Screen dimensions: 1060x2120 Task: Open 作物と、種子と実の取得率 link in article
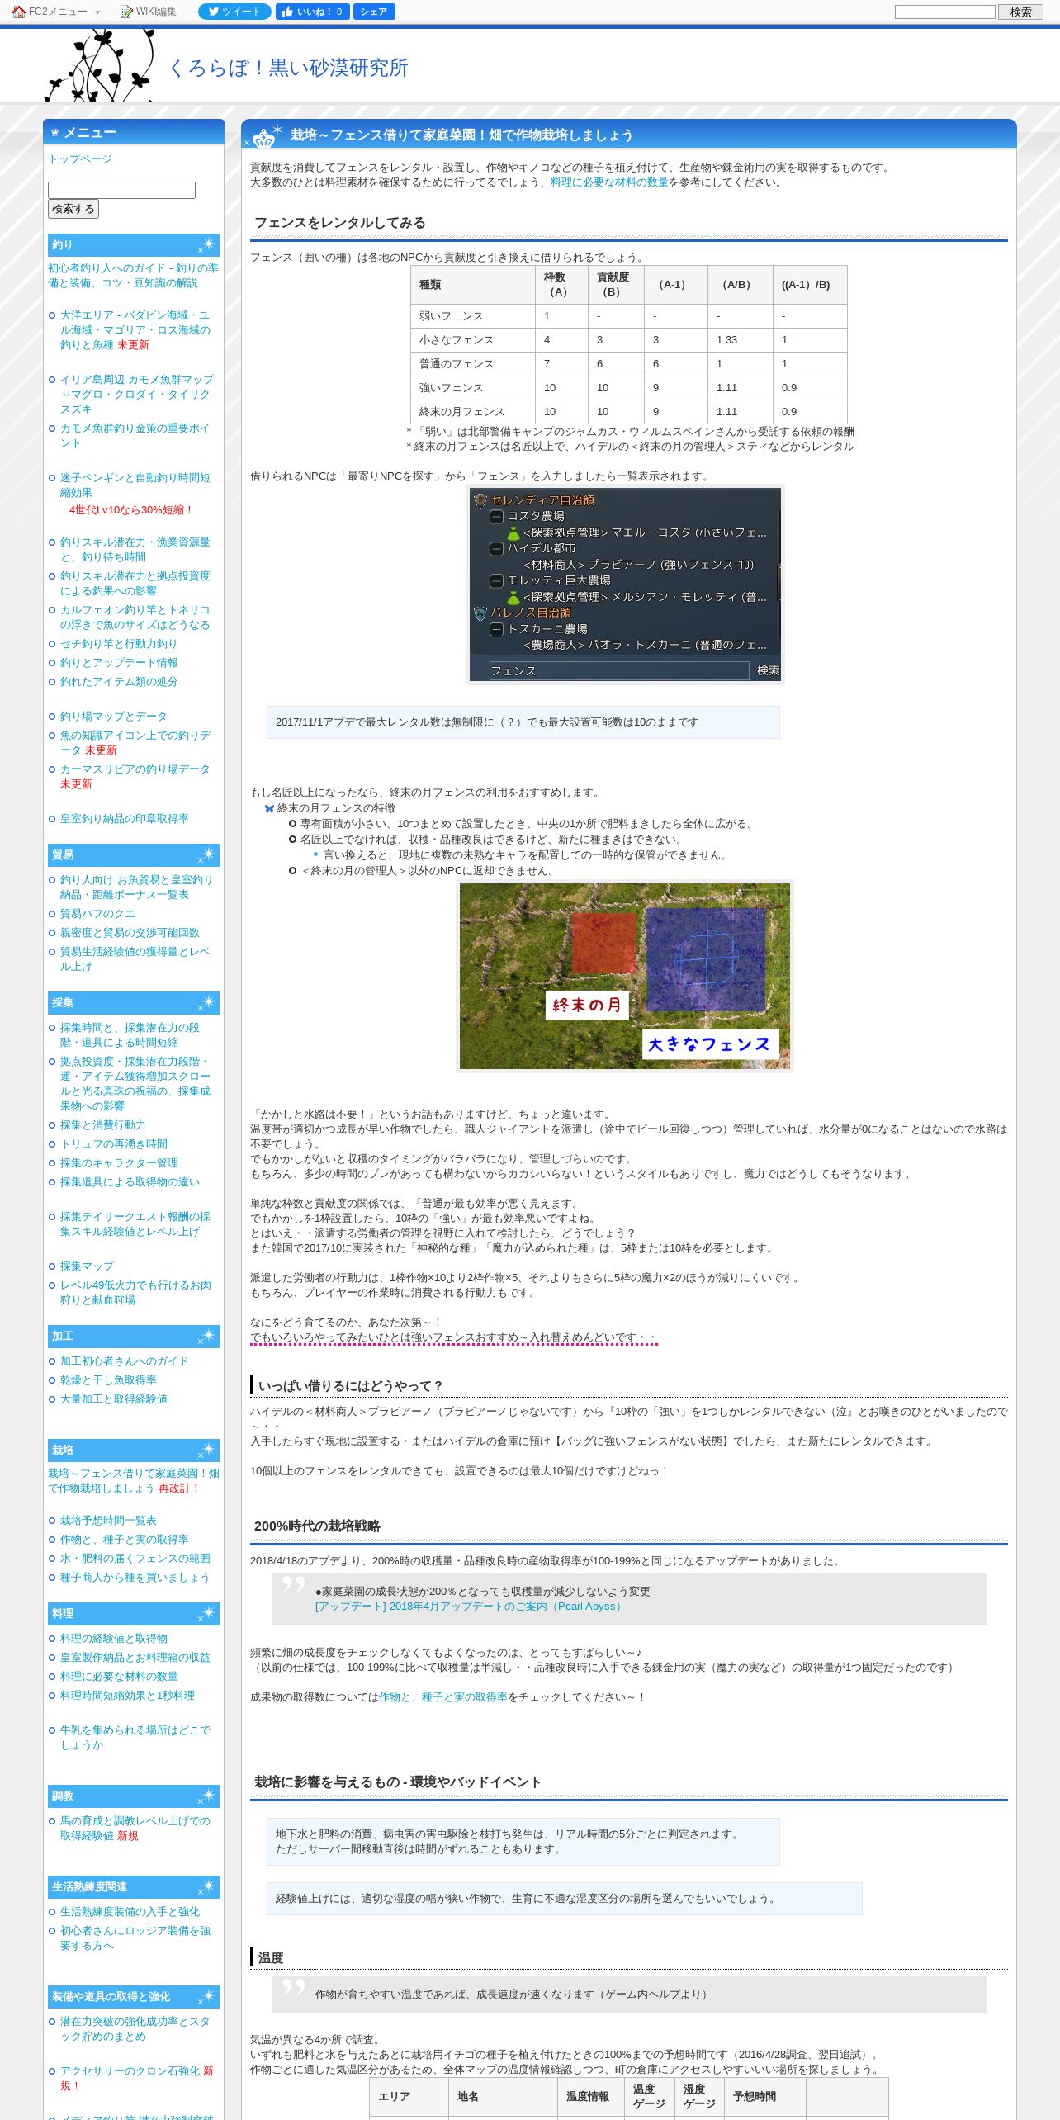(443, 1697)
